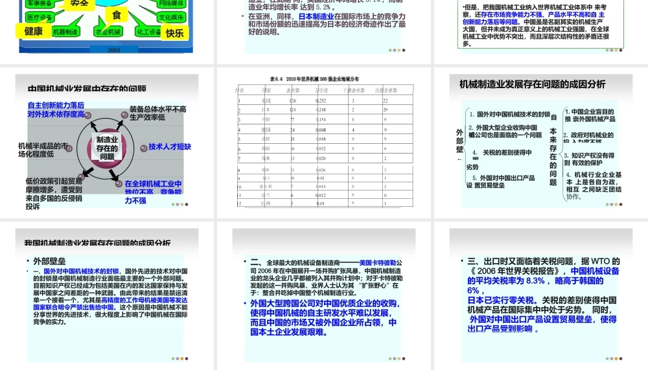Click the yellow 快乐 label
648x370 pixels.
point(174,33)
